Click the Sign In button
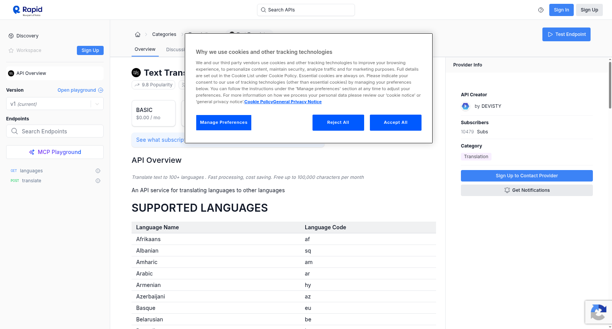 point(562,10)
